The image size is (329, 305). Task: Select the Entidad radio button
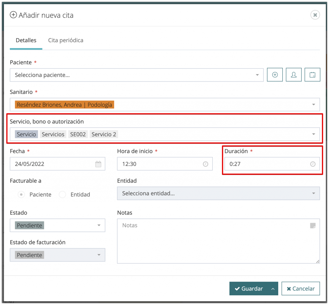pyautogui.click(x=62, y=195)
